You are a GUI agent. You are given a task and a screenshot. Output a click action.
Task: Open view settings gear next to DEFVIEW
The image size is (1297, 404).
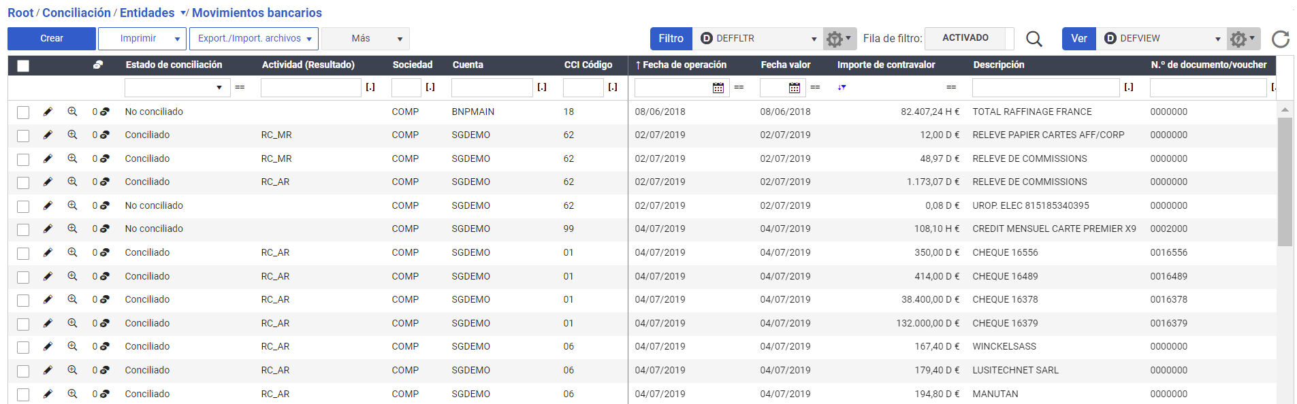point(1243,39)
